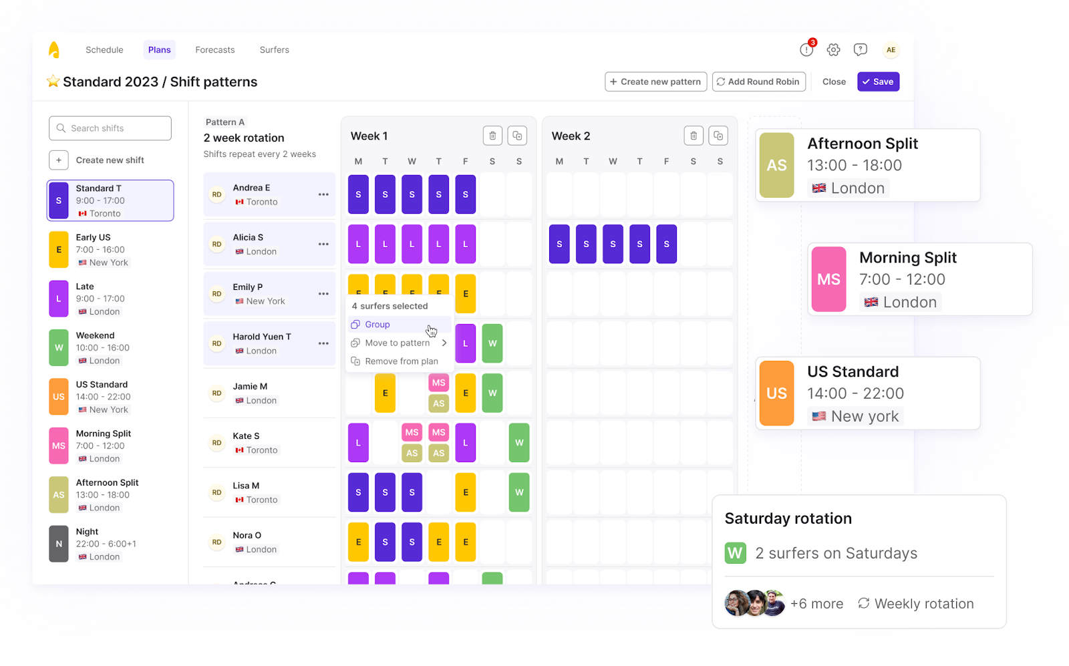Show the +6 more surfers
The height and width of the screenshot is (666, 1069).
[x=816, y=604]
